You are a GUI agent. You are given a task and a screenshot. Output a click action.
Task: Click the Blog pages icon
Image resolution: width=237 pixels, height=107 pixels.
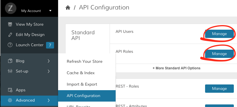10,61
